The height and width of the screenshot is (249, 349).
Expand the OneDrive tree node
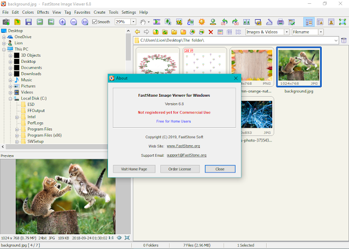pos(4,37)
